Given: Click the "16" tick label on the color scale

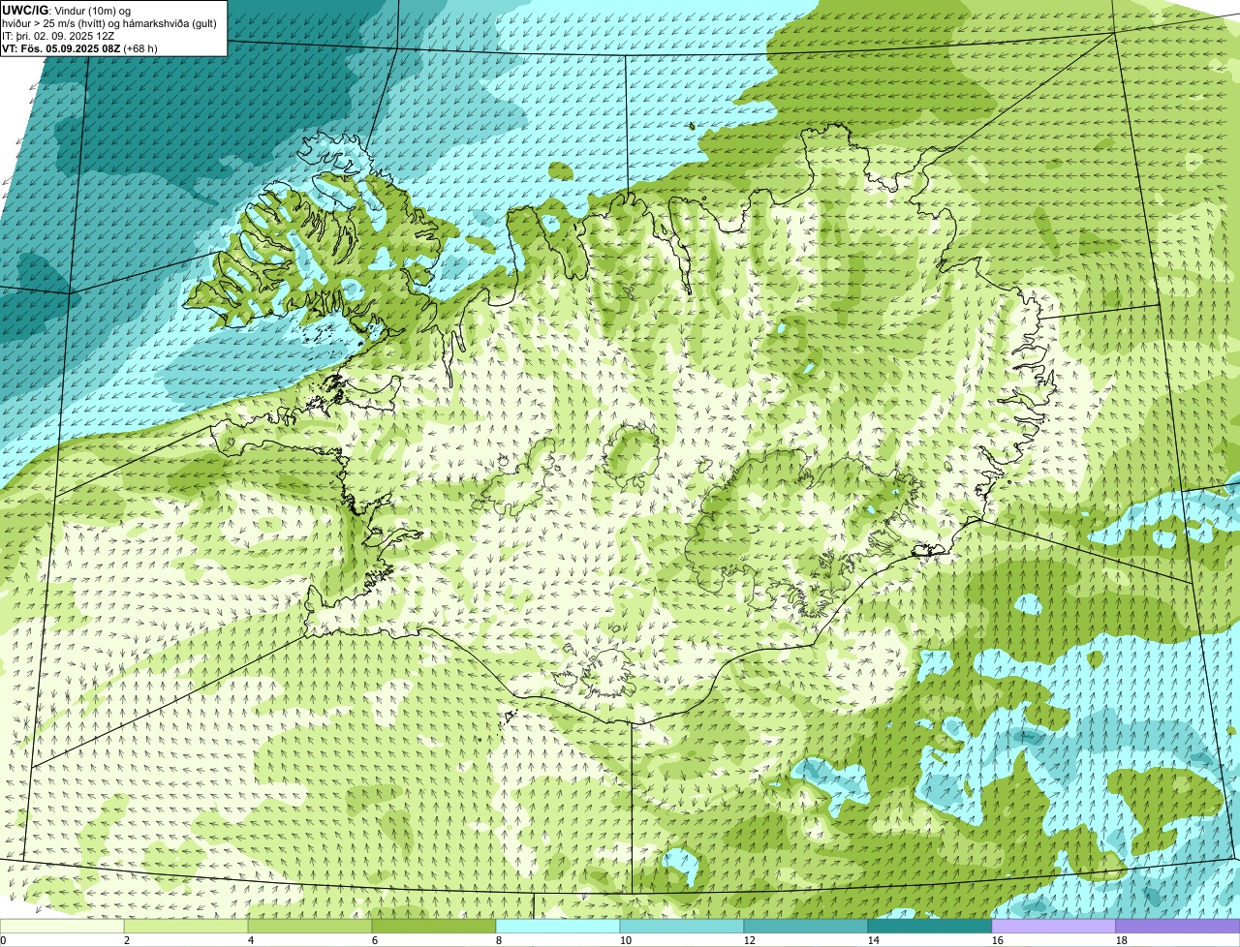Looking at the screenshot, I should click(998, 941).
